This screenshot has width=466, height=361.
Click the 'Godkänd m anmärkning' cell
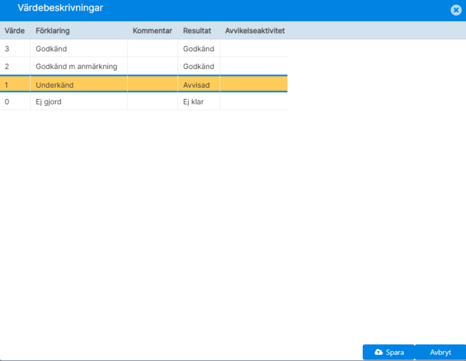[79, 66]
